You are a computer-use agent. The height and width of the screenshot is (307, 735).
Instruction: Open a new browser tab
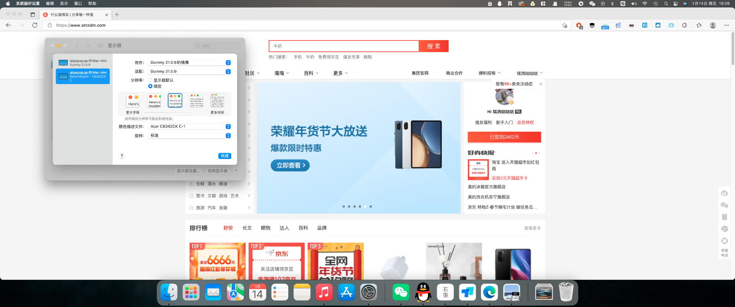pos(117,15)
